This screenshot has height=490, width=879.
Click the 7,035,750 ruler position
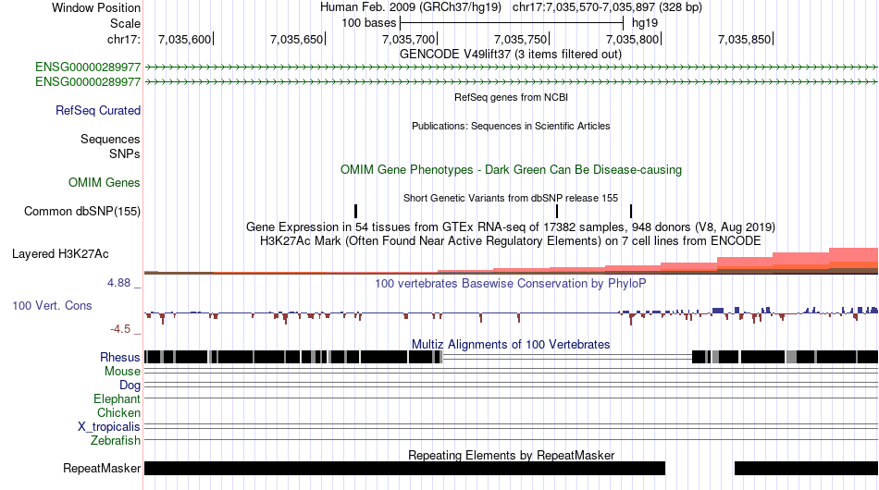pos(521,39)
